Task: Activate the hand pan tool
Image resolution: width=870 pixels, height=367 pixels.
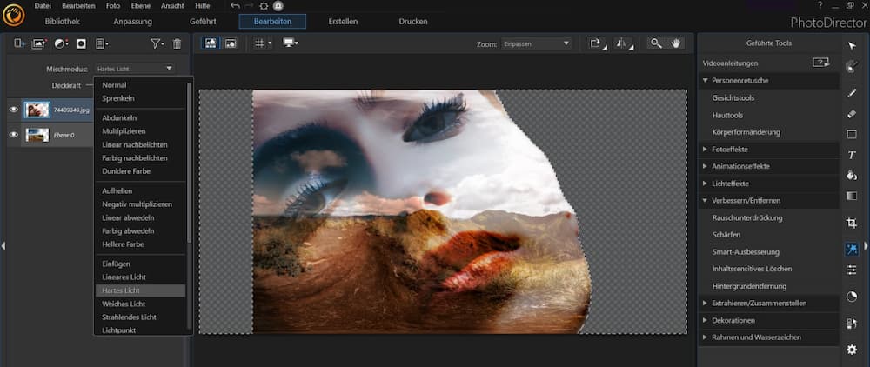Action: [x=675, y=43]
